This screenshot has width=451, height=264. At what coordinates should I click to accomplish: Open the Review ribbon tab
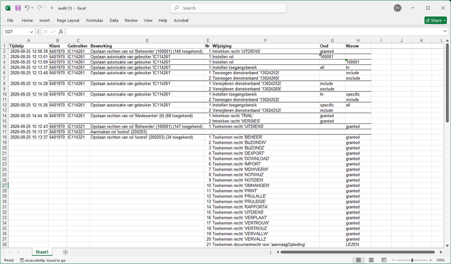(x=131, y=20)
